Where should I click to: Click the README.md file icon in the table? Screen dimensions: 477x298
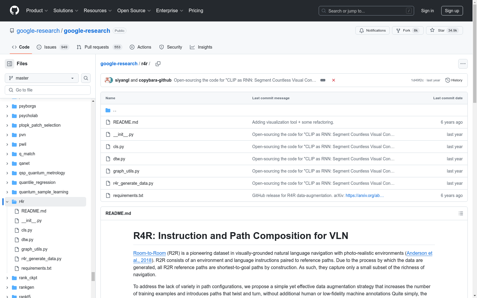108,122
